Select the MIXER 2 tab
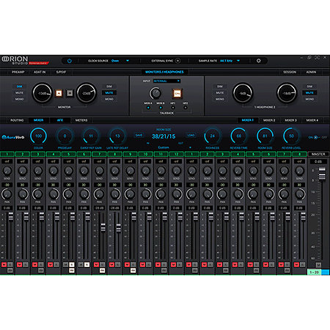The height and width of the screenshot is (330, 330). (x=269, y=120)
